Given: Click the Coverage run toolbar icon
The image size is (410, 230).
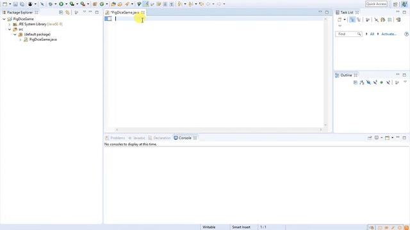Looking at the screenshot, I should click(72, 4).
